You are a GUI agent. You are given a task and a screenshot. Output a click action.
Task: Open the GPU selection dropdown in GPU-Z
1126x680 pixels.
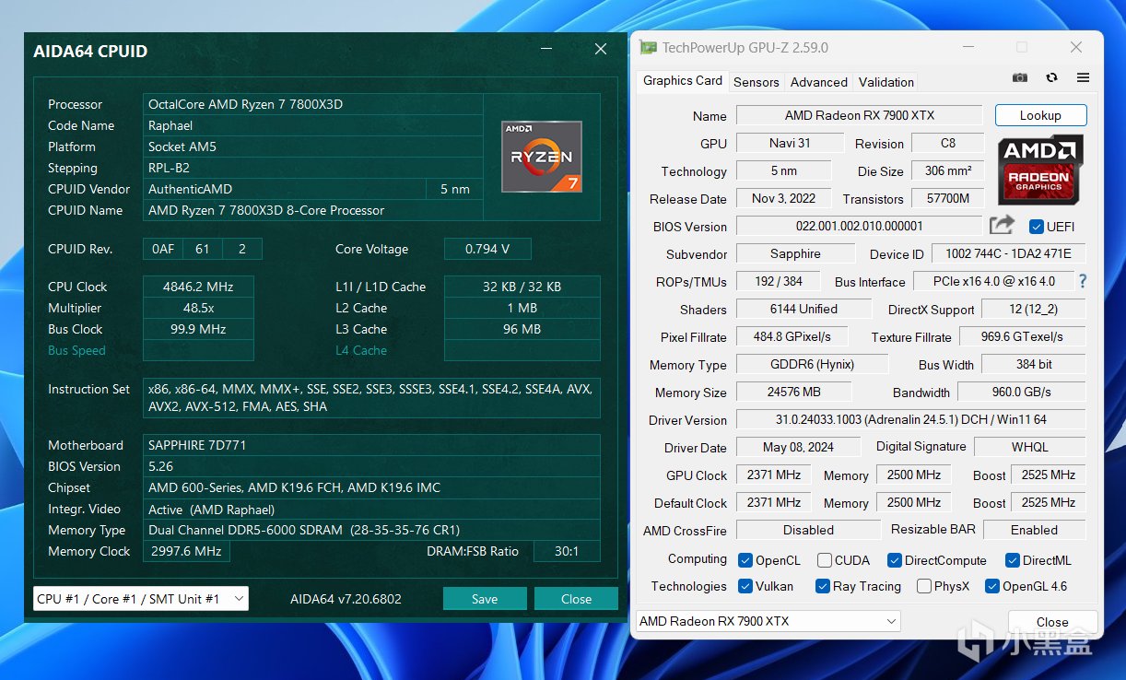pos(768,621)
